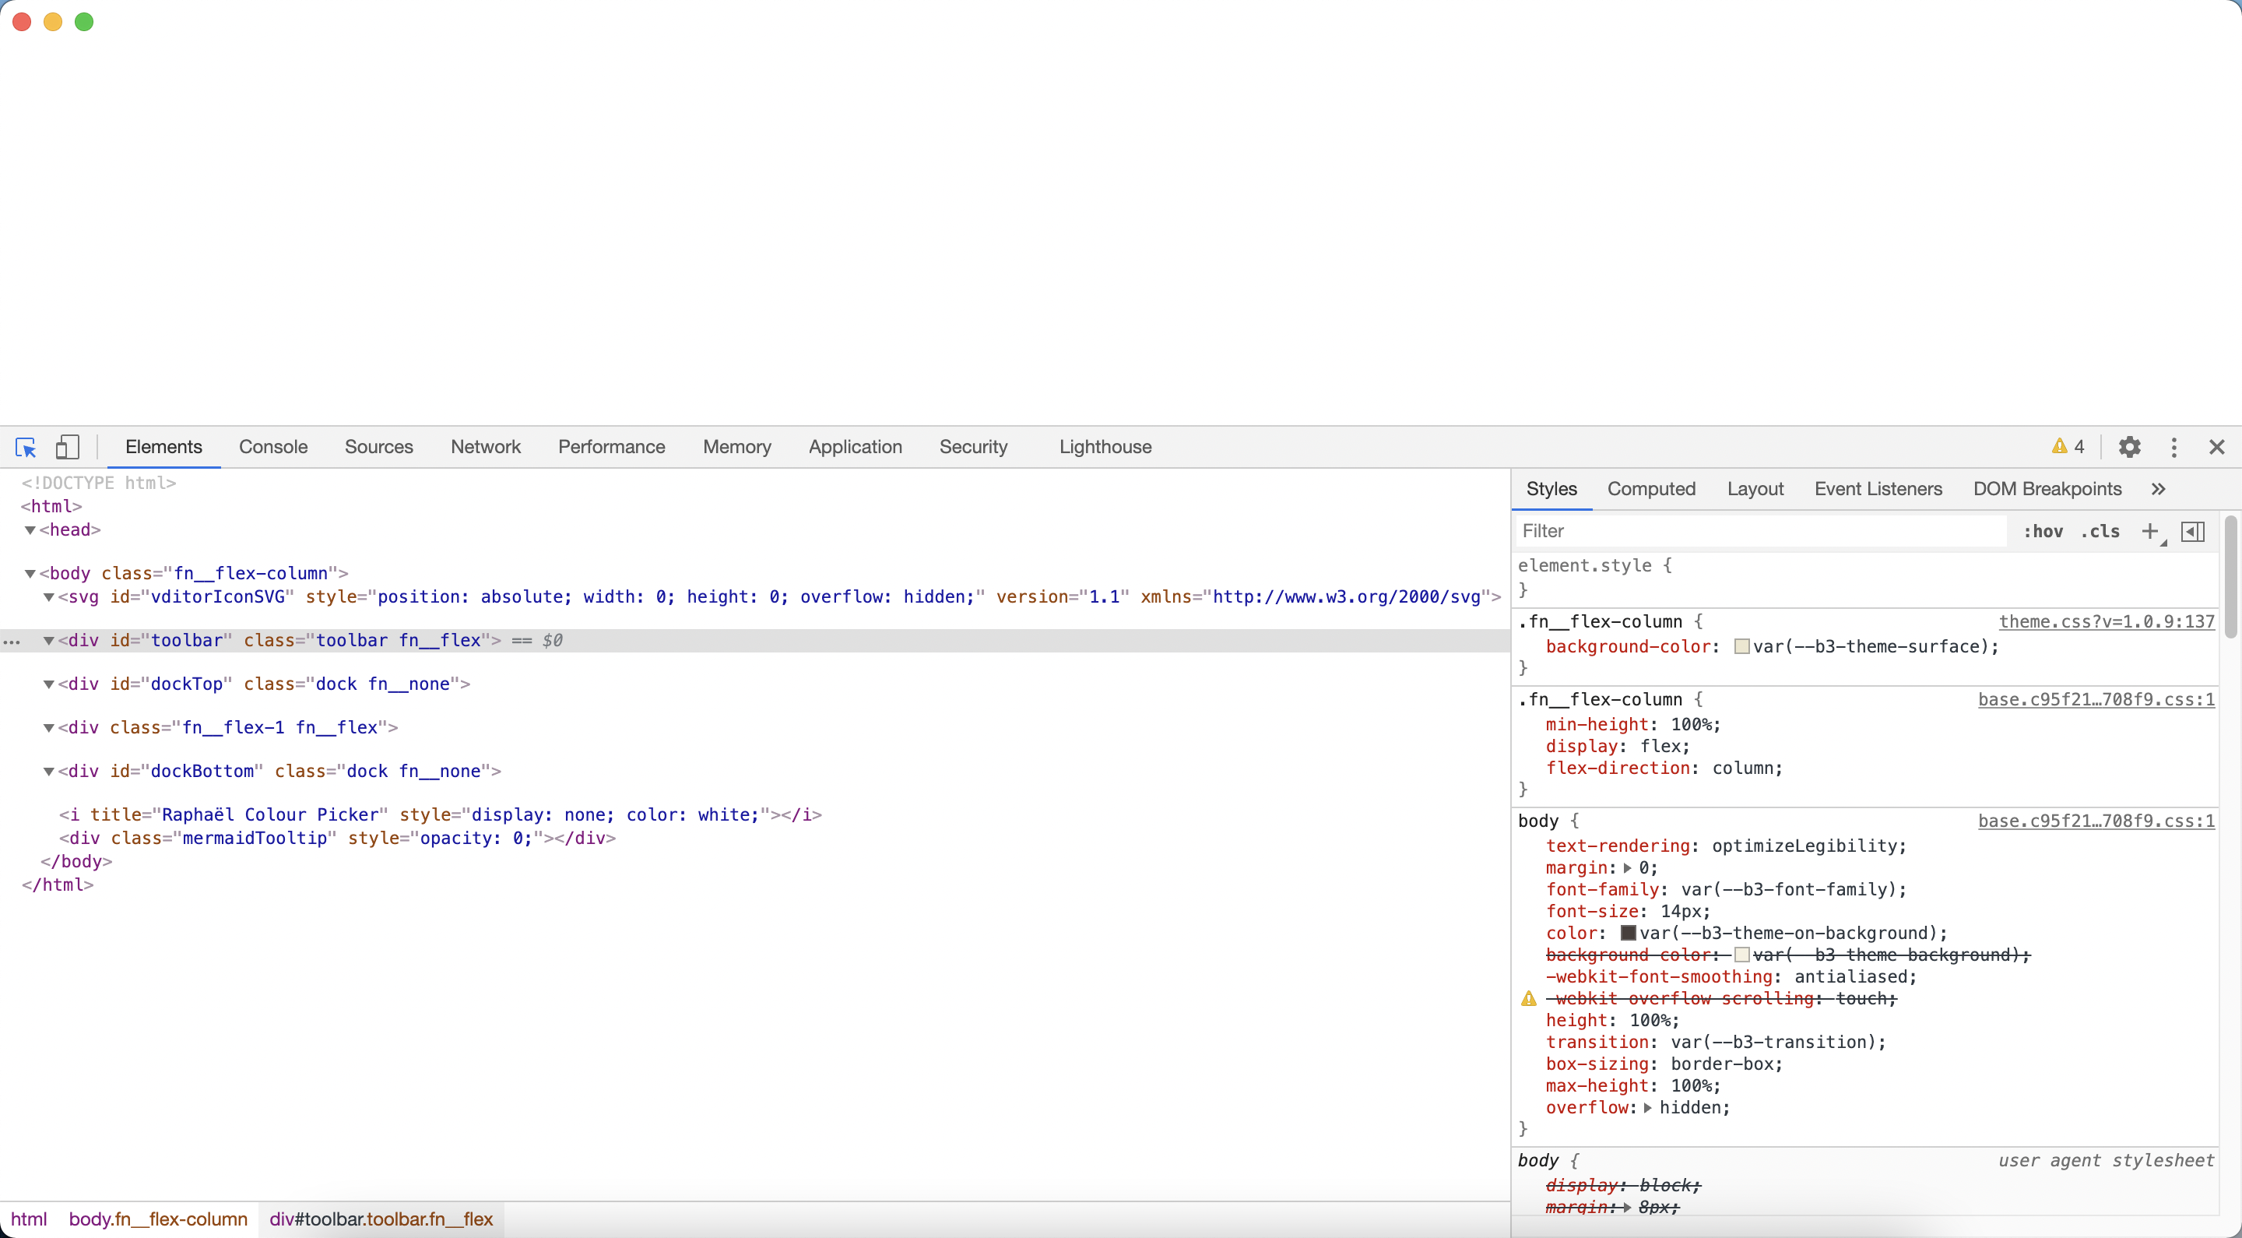Switch to the Console tab
Viewport: 2242px width, 1238px height.
[273, 448]
